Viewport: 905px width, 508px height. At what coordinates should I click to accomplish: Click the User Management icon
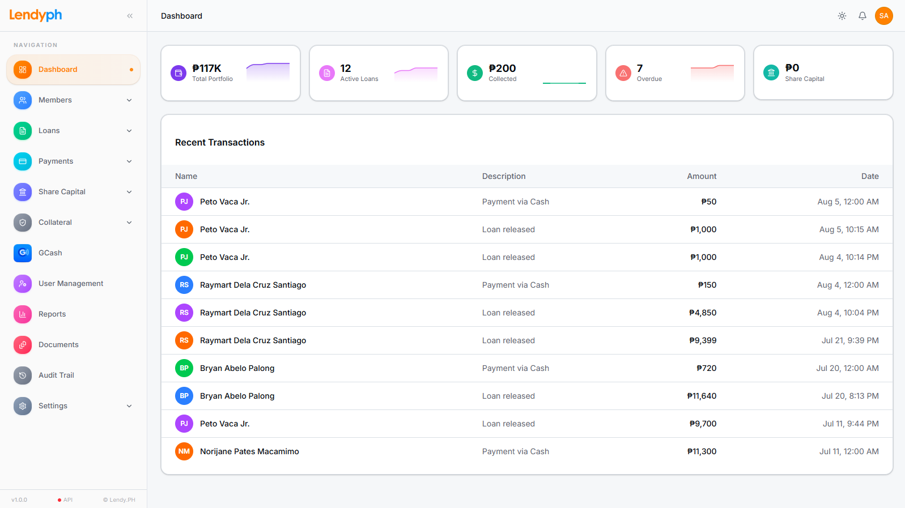click(x=23, y=284)
